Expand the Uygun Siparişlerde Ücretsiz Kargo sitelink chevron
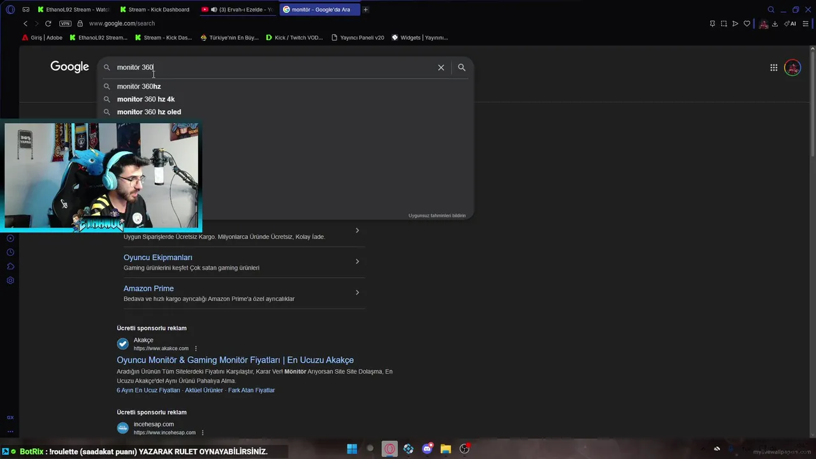The image size is (816, 459). (x=357, y=230)
